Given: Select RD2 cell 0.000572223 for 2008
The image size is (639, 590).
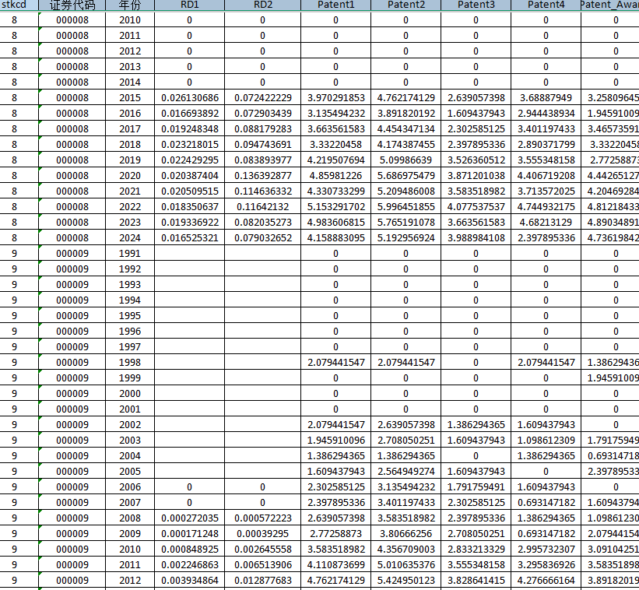Looking at the screenshot, I should coord(262,518).
